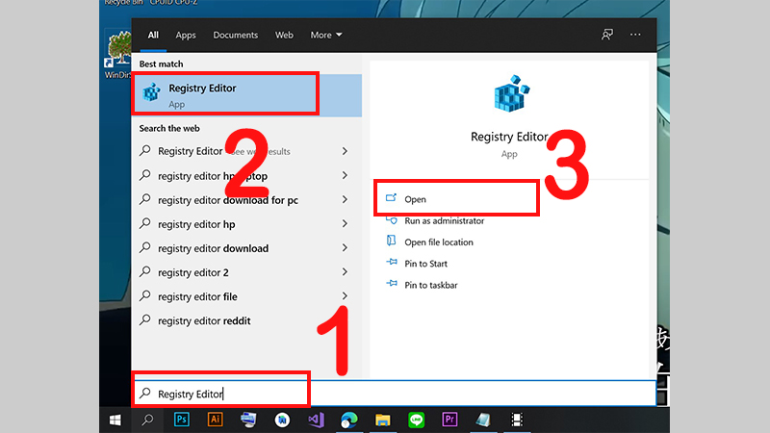
Task: Click the large Registry Editor icon in details pane
Action: [511, 93]
